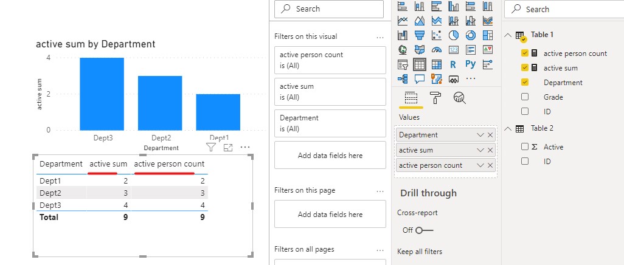This screenshot has height=265, width=624.
Task: Toggle Cross-report drill through switch
Action: [424, 230]
